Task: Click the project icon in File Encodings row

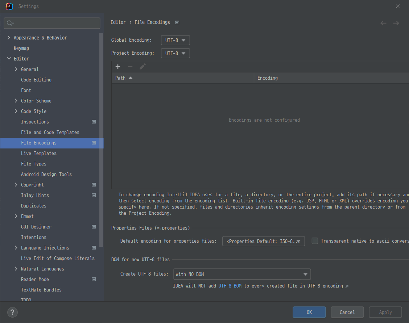Action: 94,143
